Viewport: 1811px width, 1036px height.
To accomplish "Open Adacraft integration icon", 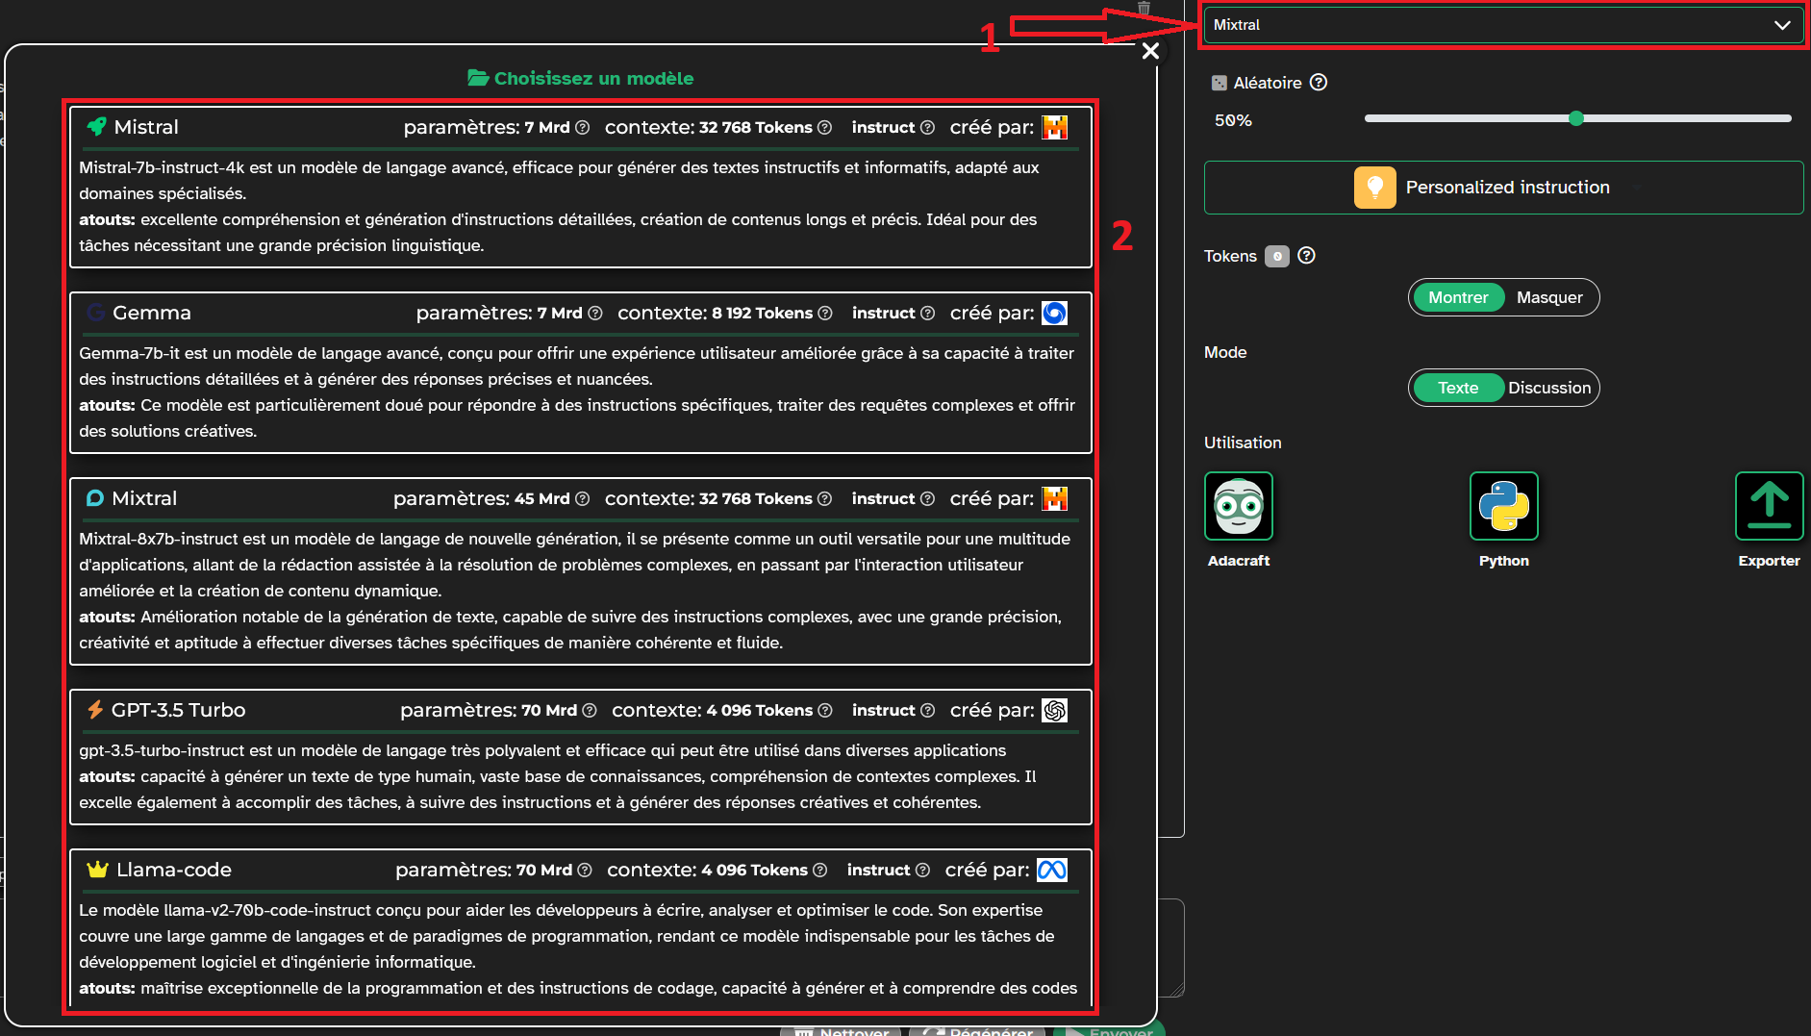I will pos(1238,506).
